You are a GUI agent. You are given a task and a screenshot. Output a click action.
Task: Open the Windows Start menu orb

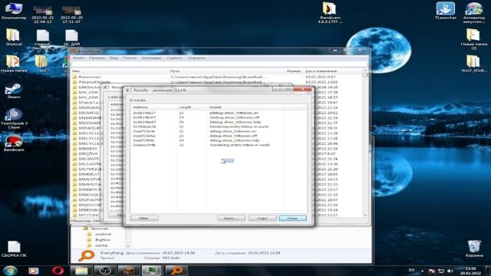pos(10,271)
